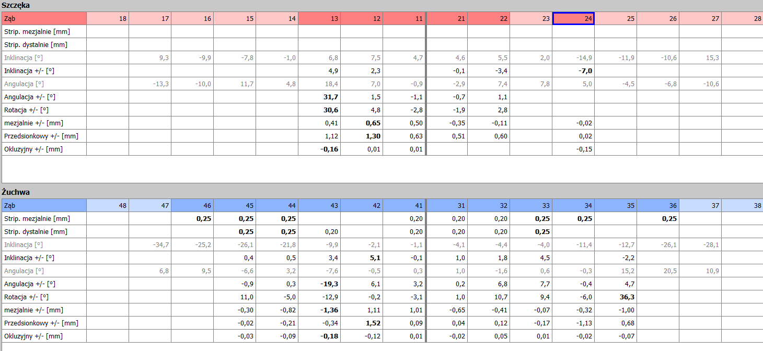Click Przedsionkowy value 1,30 for tooth 12
Image resolution: width=763 pixels, height=351 pixels.
[362, 136]
